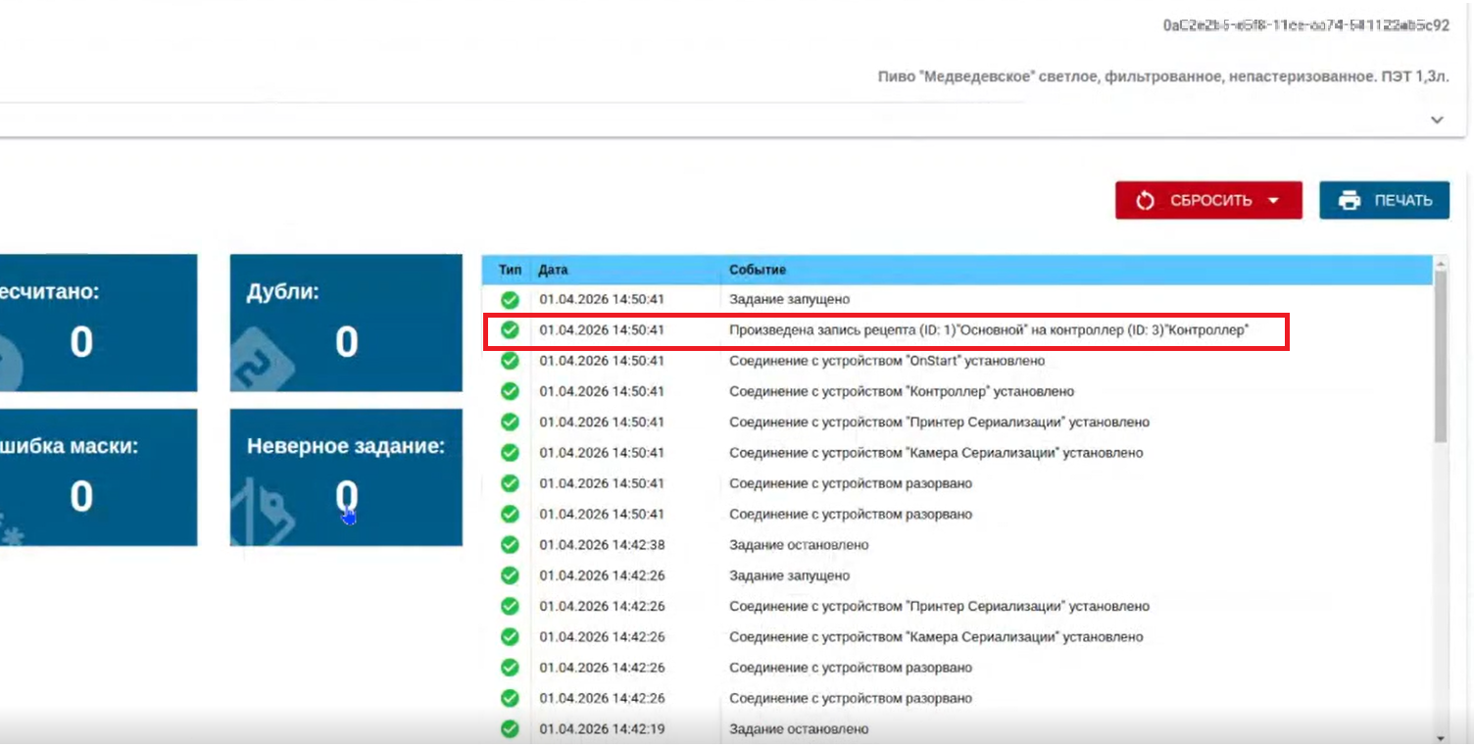Click green check beside 14:42:38 Задание остановлено
The image size is (1474, 747).
click(x=509, y=544)
